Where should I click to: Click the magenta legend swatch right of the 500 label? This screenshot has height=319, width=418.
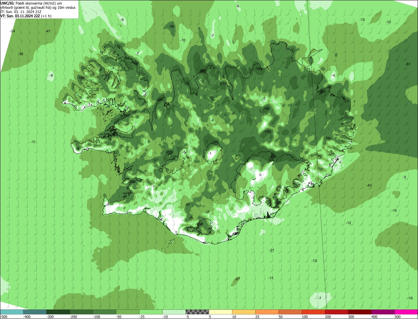[x=406, y=312]
